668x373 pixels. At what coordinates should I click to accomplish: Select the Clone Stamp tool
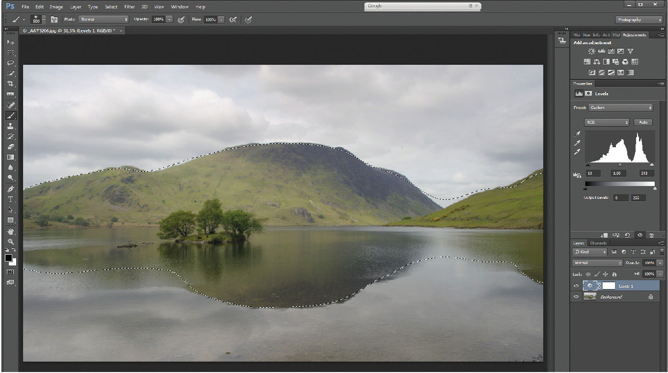tap(10, 126)
